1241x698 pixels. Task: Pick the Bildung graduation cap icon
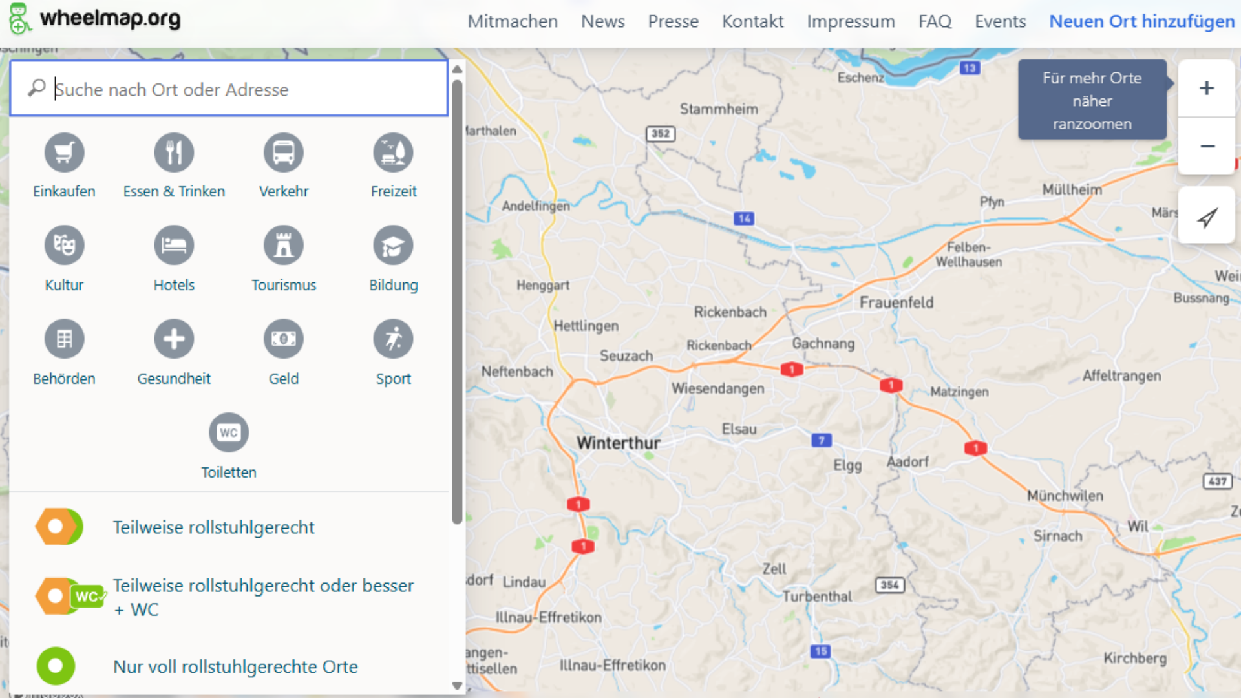393,246
